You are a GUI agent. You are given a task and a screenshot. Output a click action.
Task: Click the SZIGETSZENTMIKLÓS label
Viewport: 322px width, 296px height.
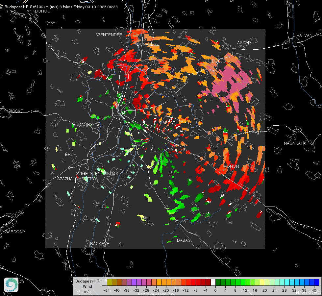(97, 174)
